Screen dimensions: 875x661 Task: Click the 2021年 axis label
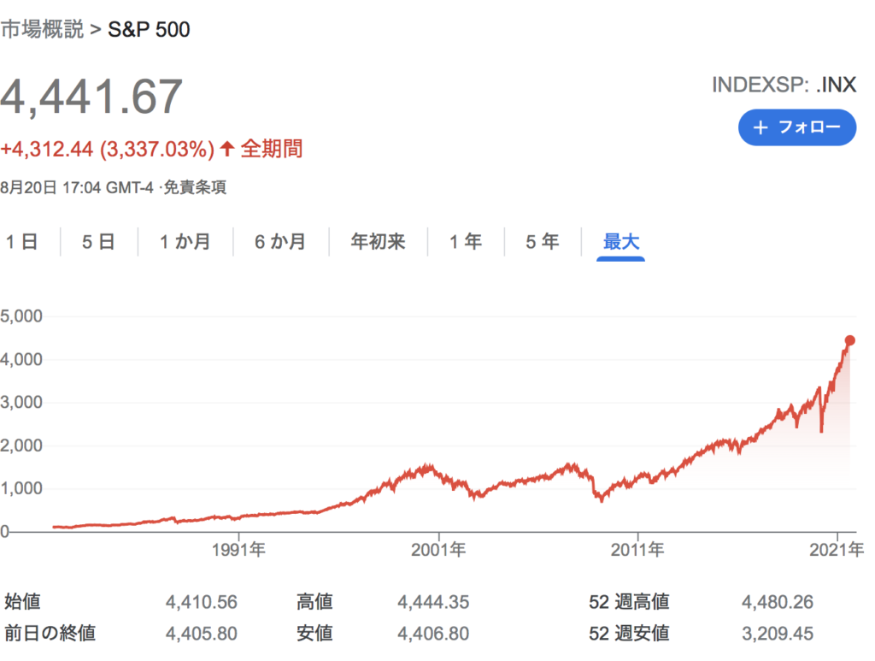pyautogui.click(x=837, y=550)
